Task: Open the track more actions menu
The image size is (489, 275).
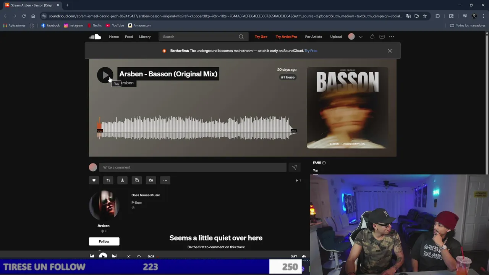Action: pyautogui.click(x=165, y=180)
